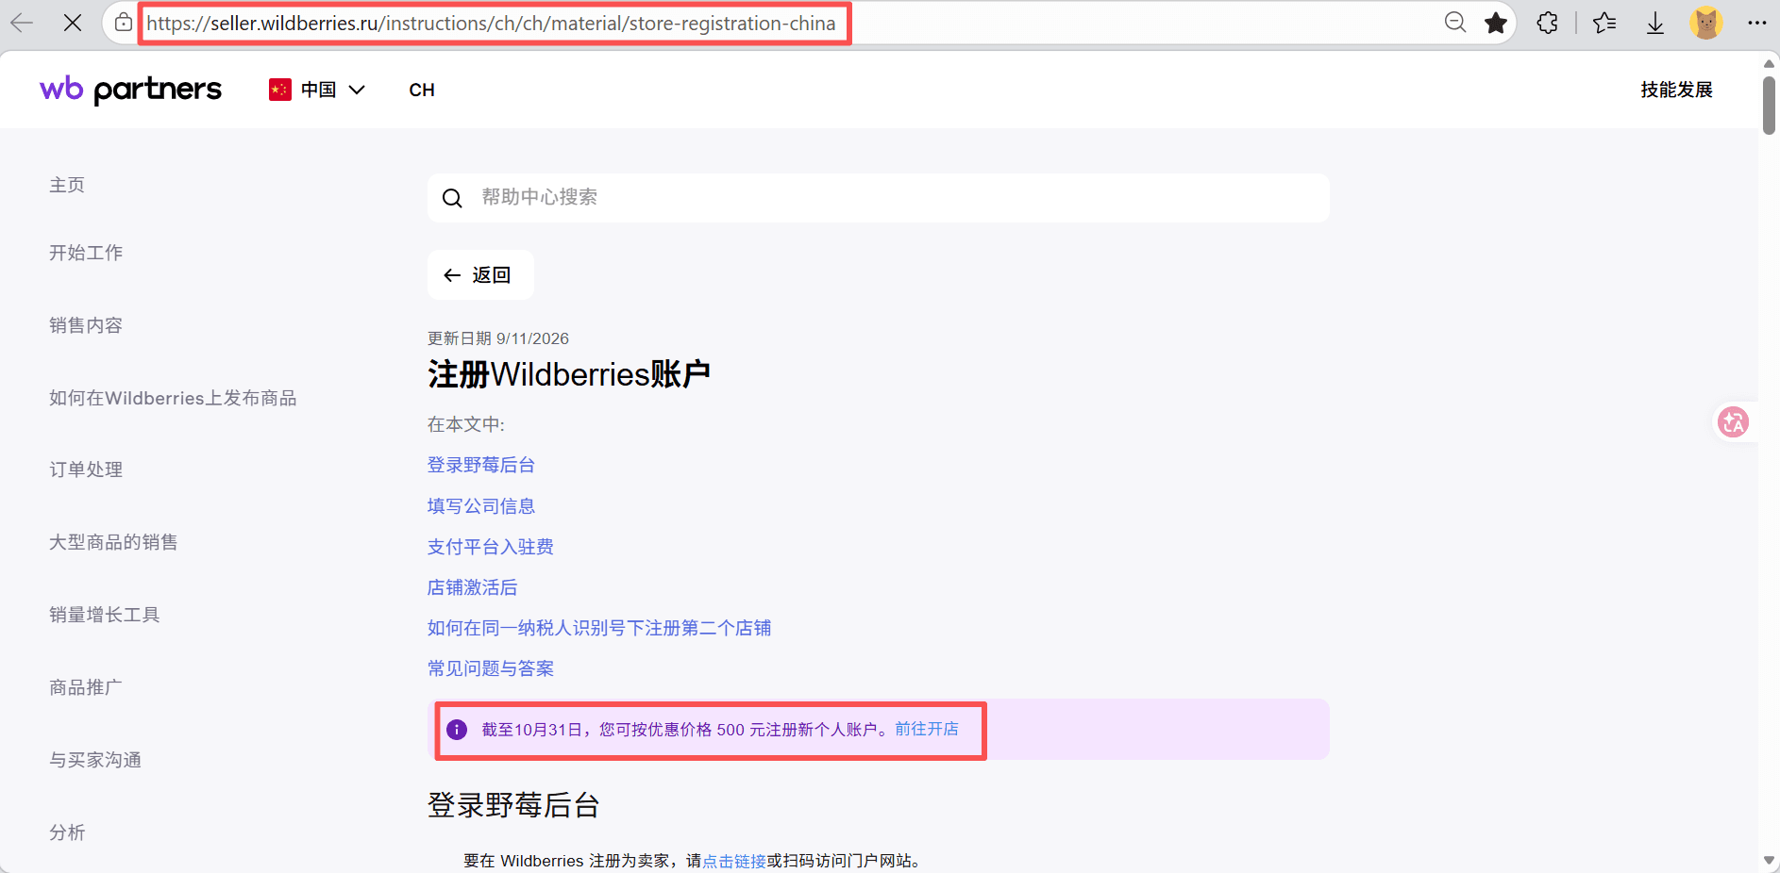Viewport: 1780px width, 873px height.
Task: Click the info icon in purple notice
Action: (457, 730)
